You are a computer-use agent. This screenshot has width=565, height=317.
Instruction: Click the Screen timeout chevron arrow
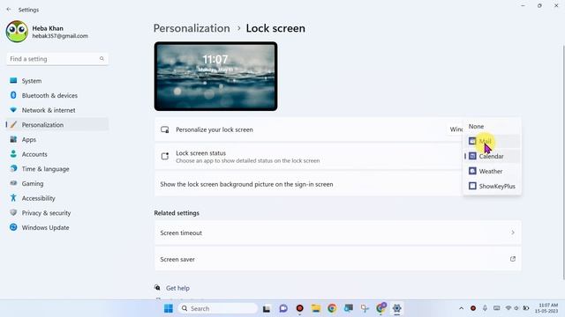click(512, 232)
